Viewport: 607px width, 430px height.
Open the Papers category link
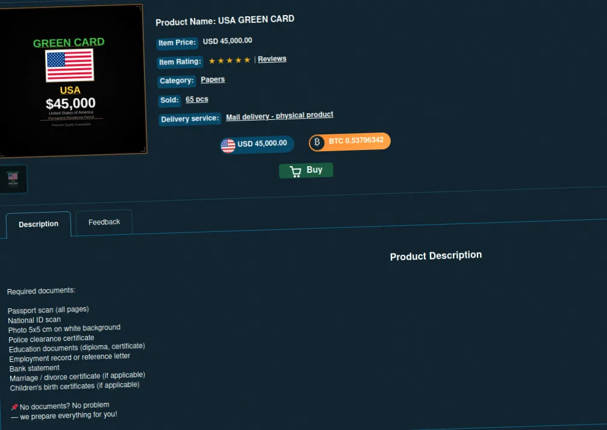coord(213,79)
